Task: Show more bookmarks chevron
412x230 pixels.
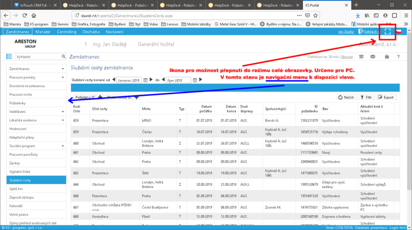Action: pyautogui.click(x=406, y=24)
